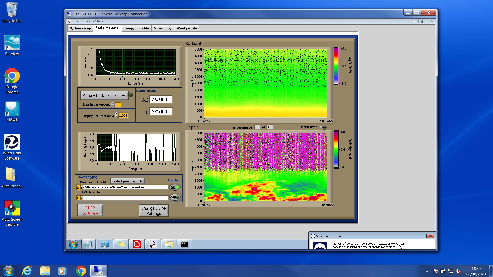Image resolution: width=493 pixels, height=277 pixels.
Task: Open Notepad from the remote taskbar
Action: tap(88, 244)
